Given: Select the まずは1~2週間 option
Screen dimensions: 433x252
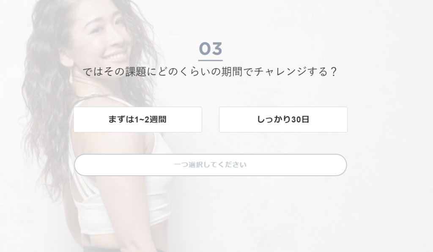Looking at the screenshot, I should point(137,120).
